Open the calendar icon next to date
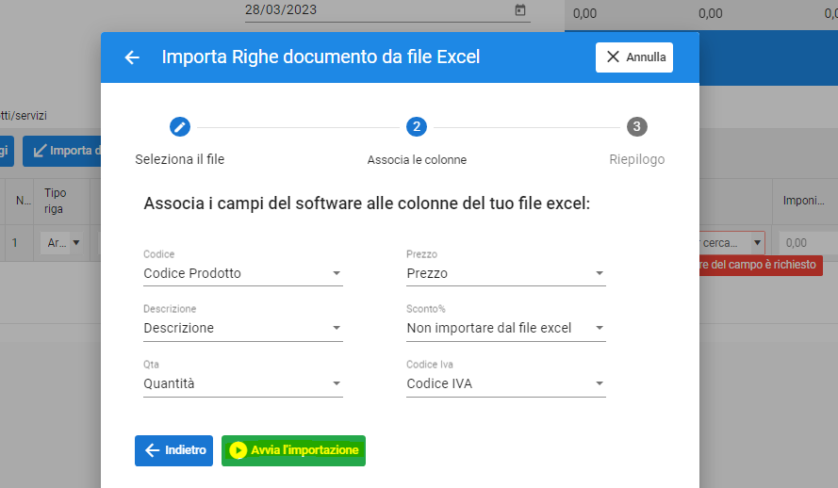Screen dimensions: 838x488 tap(520, 10)
